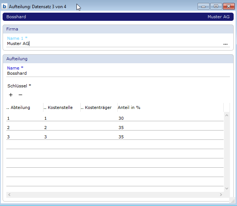This screenshot has height=206, width=237.
Task: Close the Aufteilung window
Action: [x=227, y=6]
